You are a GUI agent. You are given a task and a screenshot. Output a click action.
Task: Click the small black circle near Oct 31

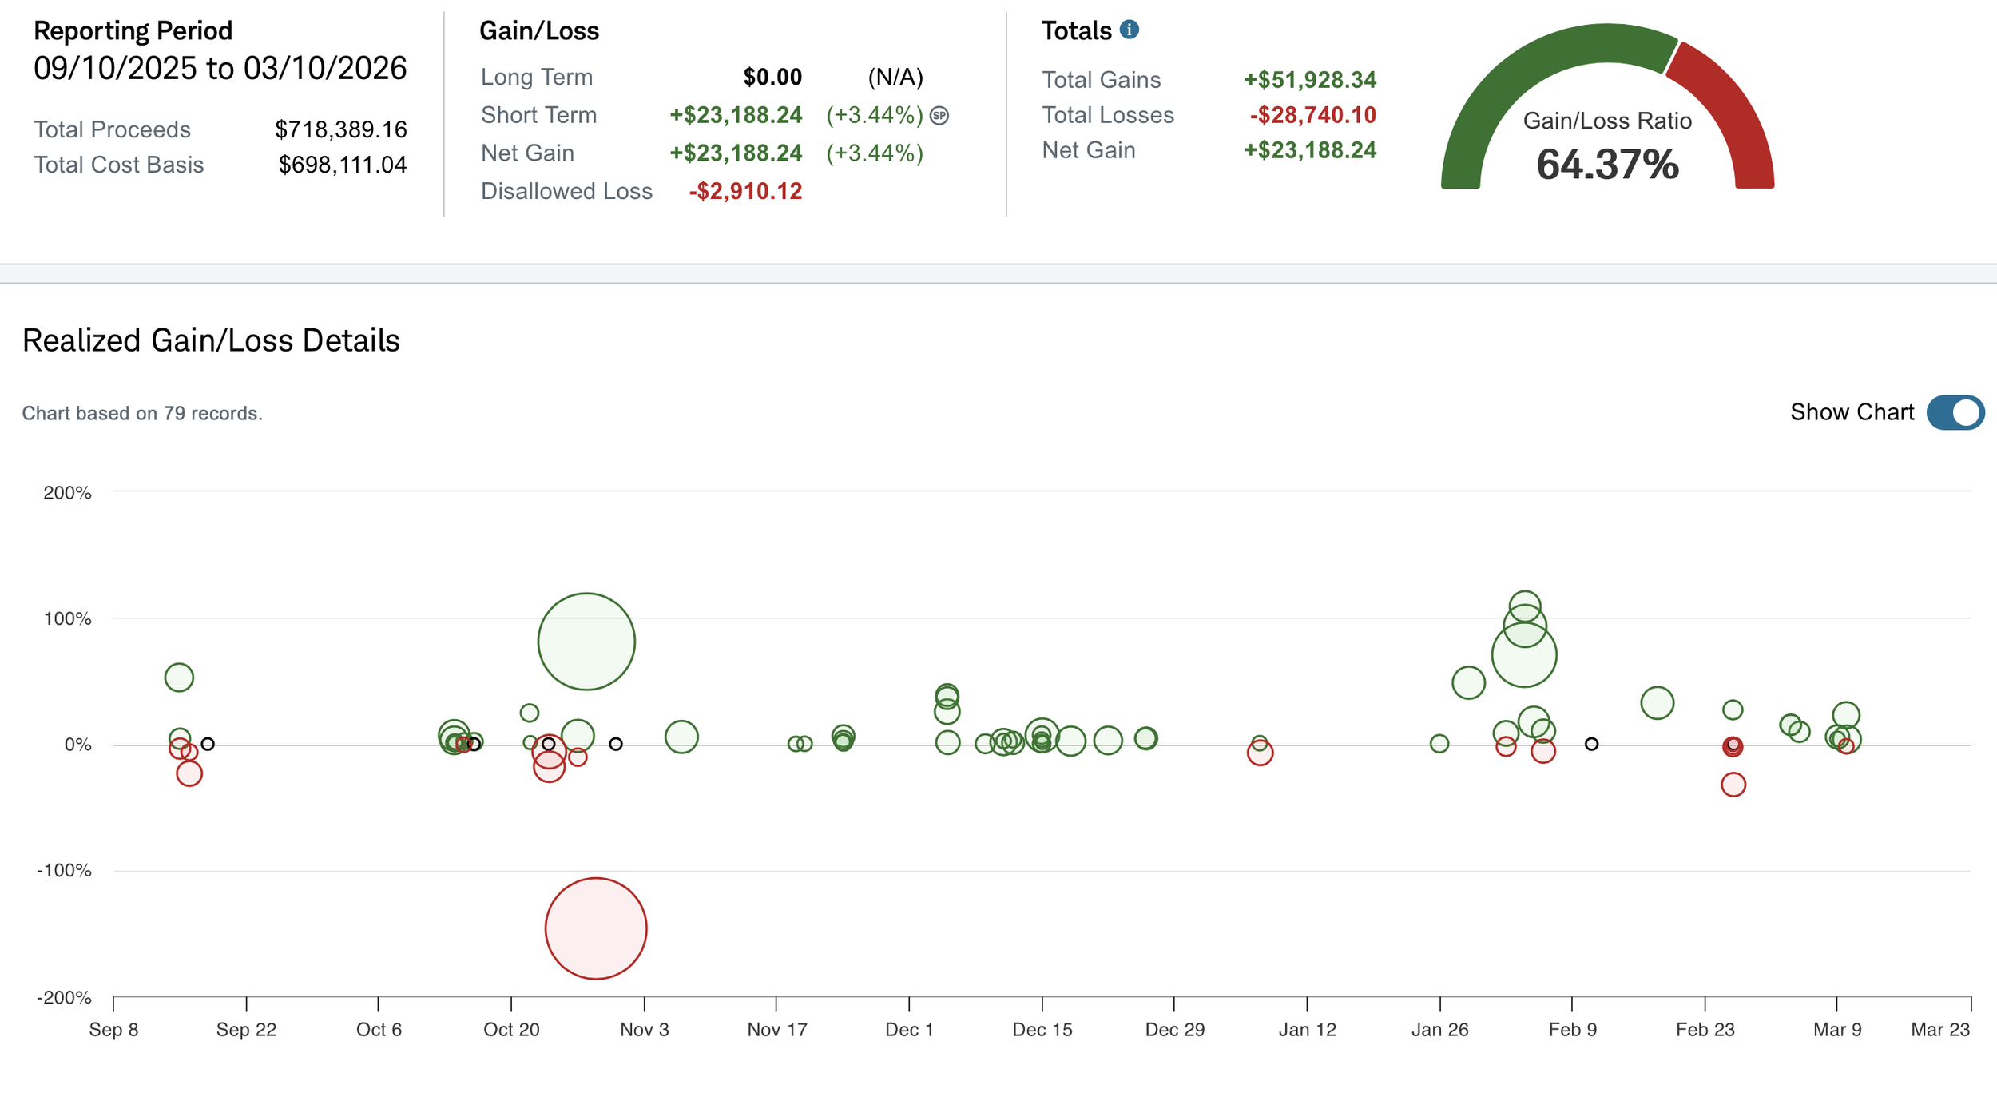(616, 744)
